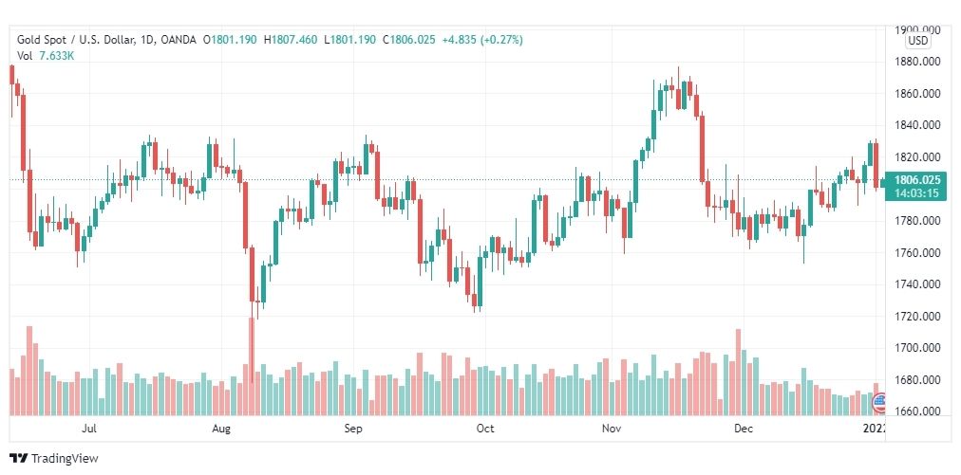Click the US flag event icon
This screenshot has height=475, width=961.
879,402
